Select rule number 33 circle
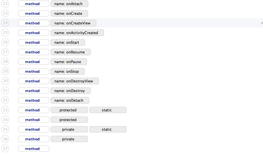 [x=5, y=110]
